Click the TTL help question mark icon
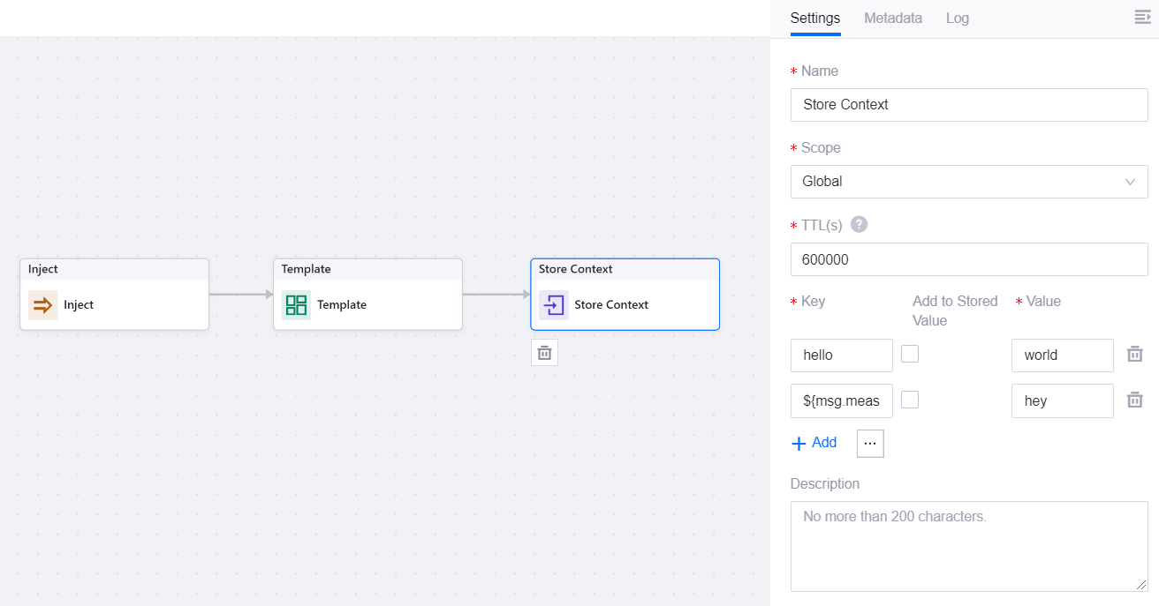This screenshot has height=606, width=1159. pos(859,225)
